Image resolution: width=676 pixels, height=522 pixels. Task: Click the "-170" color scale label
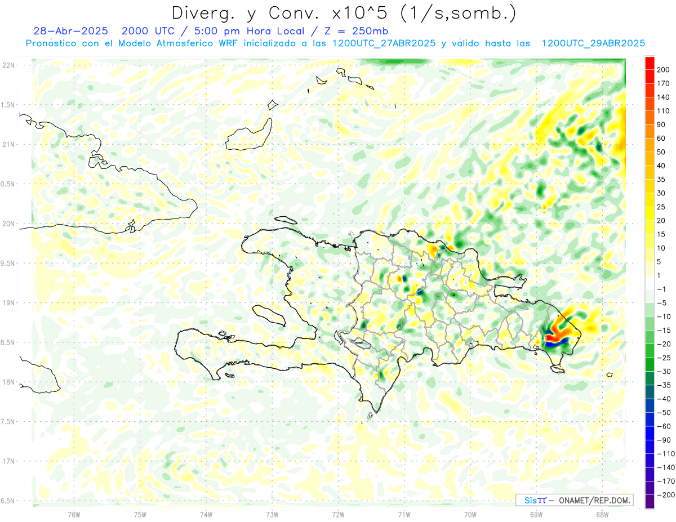[x=666, y=481]
